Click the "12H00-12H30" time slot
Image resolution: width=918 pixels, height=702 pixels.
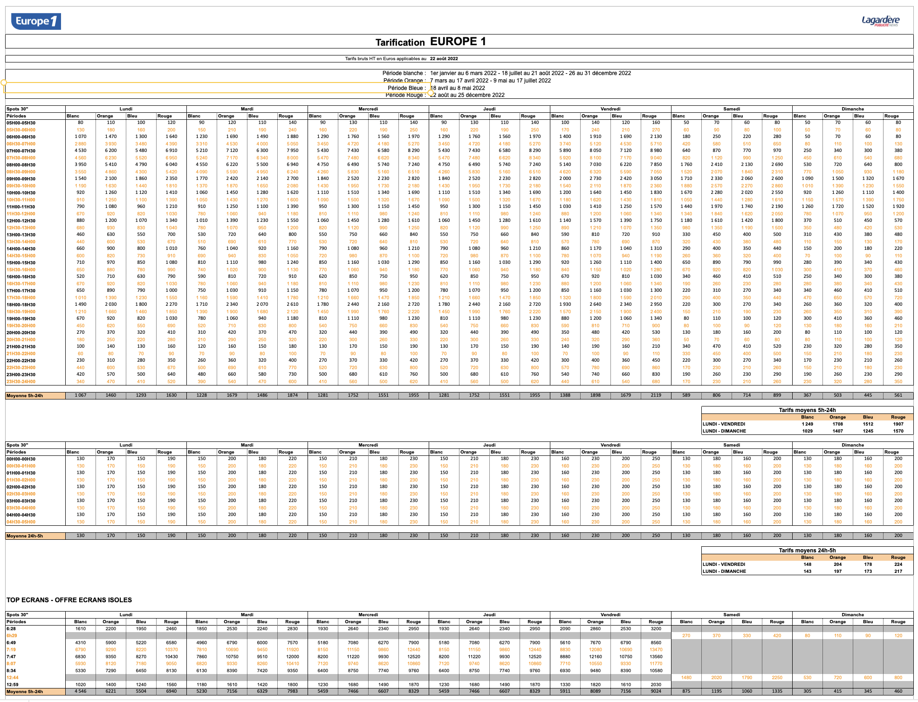coord(21,221)
